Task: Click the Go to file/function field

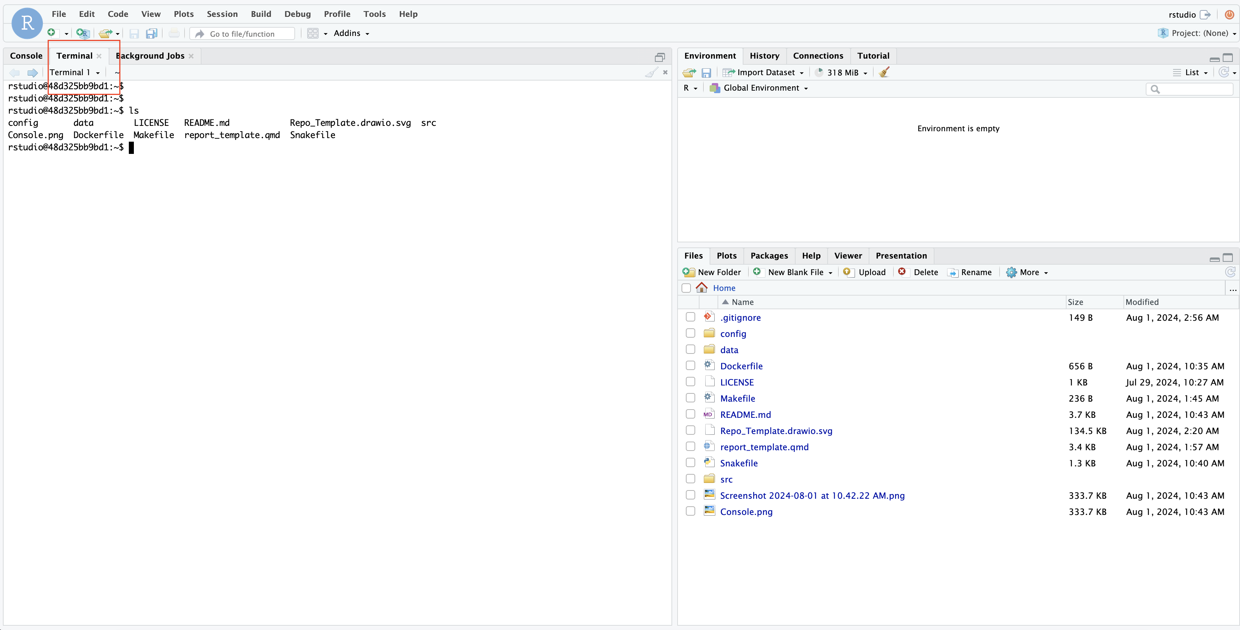Action: tap(242, 34)
